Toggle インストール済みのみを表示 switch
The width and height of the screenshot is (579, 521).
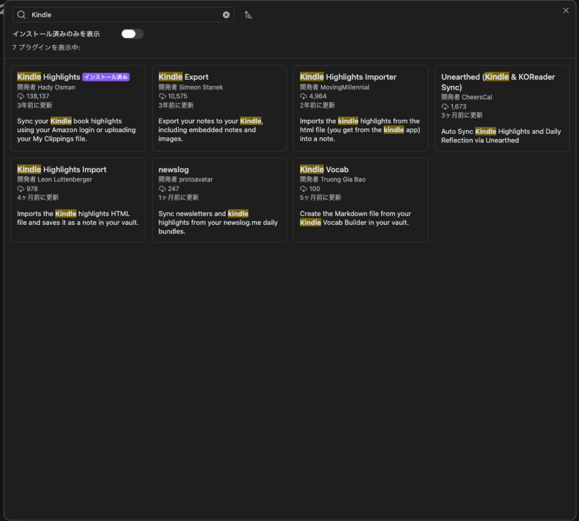[x=132, y=34]
